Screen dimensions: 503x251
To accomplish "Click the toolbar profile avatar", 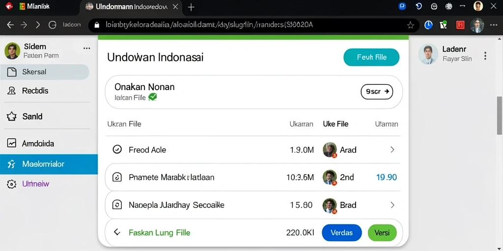I will pyautogui.click(x=477, y=25).
